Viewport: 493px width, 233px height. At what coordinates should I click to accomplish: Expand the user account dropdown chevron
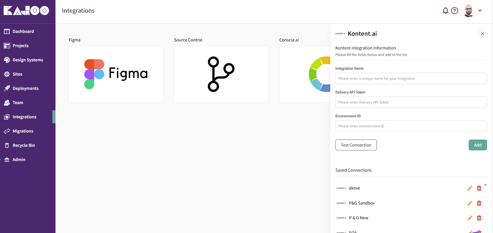pyautogui.click(x=480, y=11)
